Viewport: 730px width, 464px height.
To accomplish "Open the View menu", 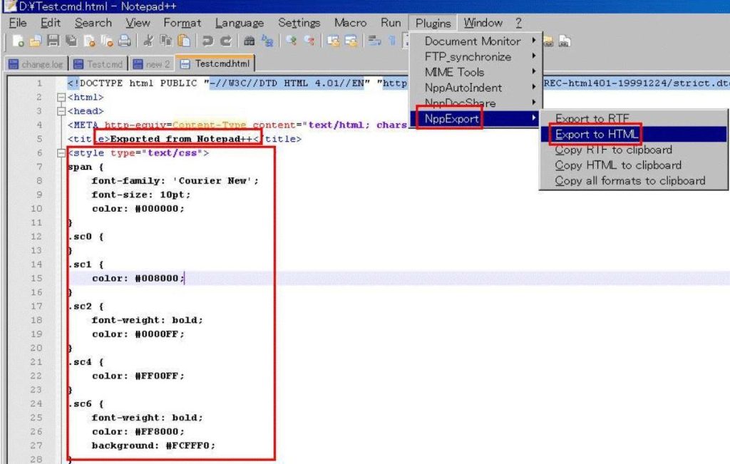I will (138, 23).
